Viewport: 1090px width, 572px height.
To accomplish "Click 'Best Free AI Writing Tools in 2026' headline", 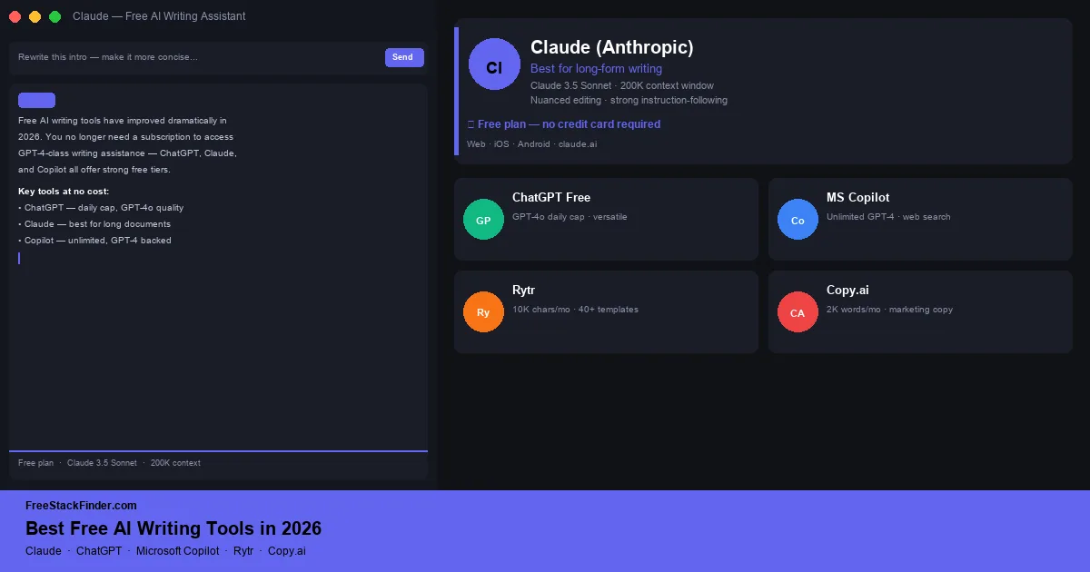I will [173, 528].
